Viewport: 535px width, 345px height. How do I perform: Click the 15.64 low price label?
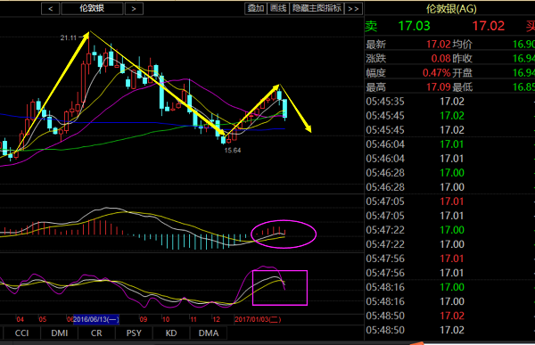[233, 150]
